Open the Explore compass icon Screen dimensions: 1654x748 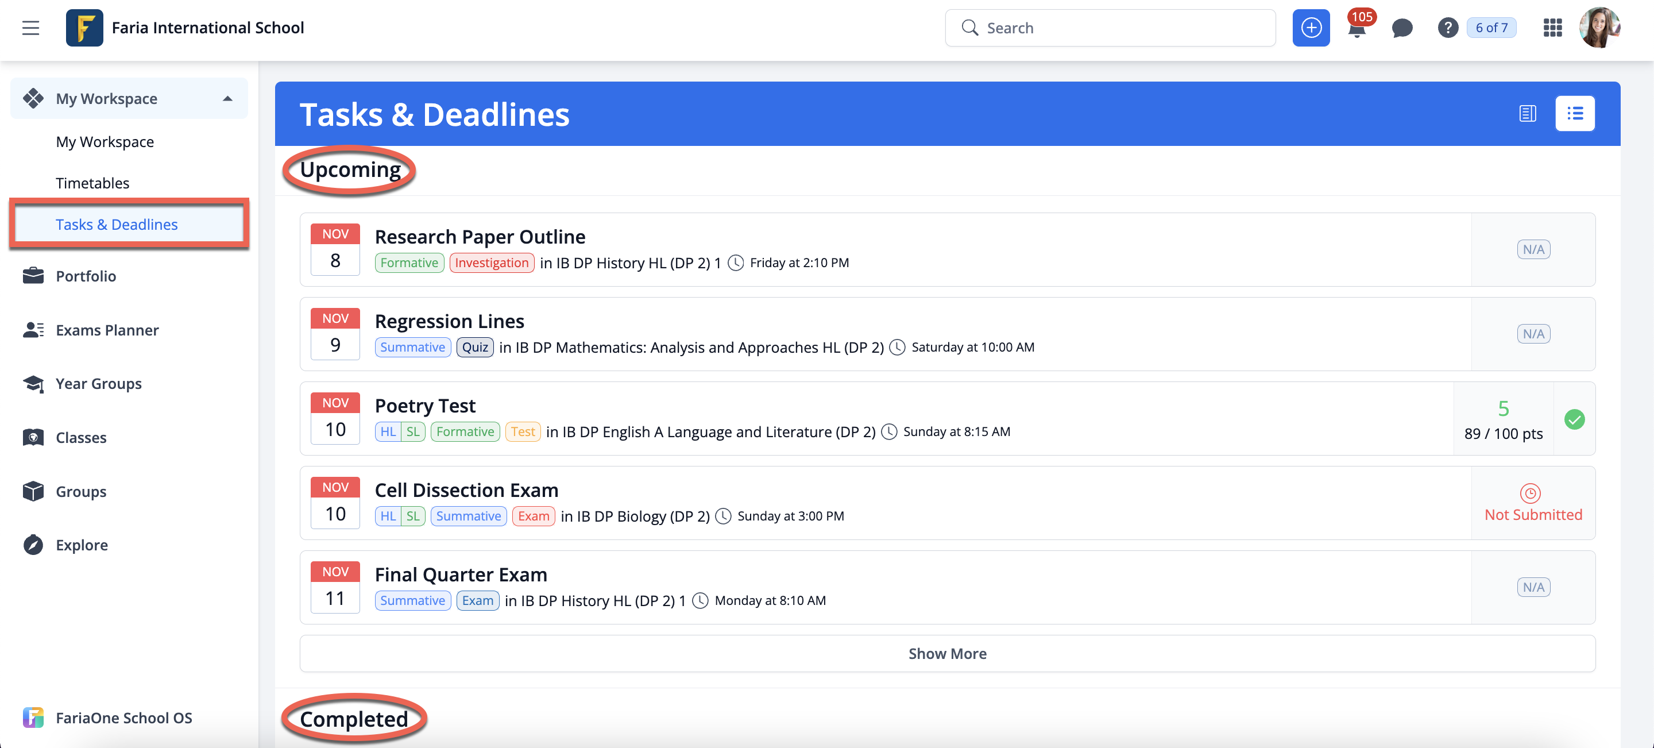pyautogui.click(x=33, y=545)
